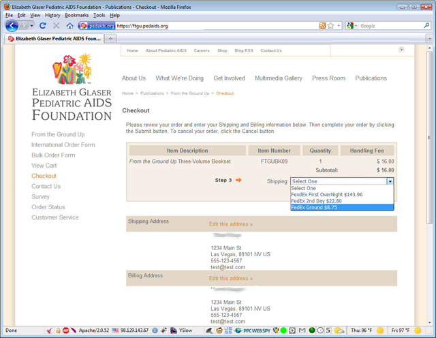Open International Order Form sidebar link
This screenshot has height=338, width=436.
pyautogui.click(x=63, y=145)
